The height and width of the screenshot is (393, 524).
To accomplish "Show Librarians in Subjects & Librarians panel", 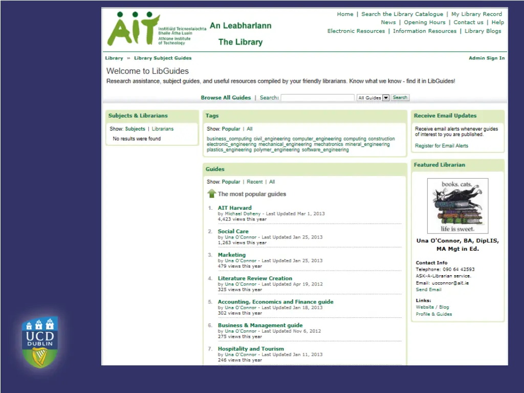I will [x=163, y=129].
